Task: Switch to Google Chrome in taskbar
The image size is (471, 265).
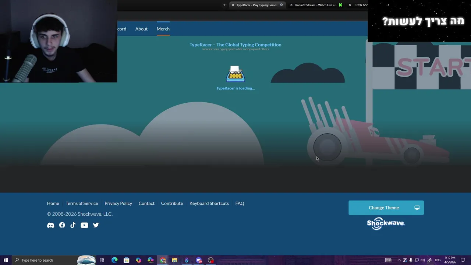Action: (163, 260)
